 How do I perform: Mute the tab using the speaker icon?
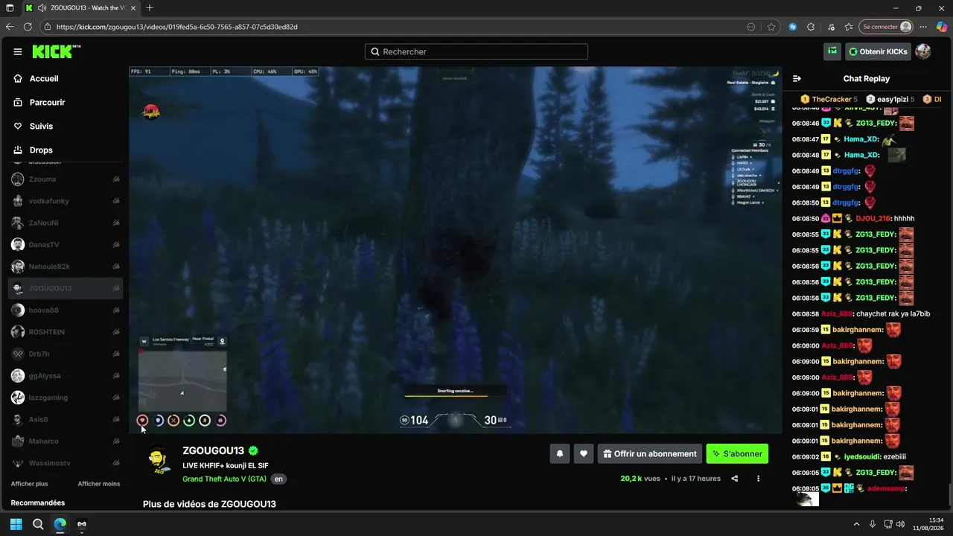pos(42,8)
